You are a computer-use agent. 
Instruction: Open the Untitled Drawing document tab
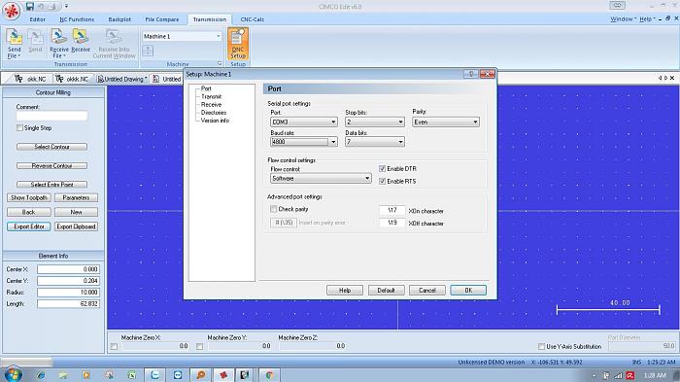coord(121,79)
